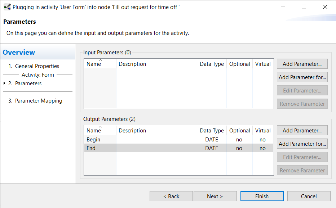Viewport: 336px width, 208px height.
Task: Sort input parameters by Name column arrow
Action: click(x=100, y=60)
